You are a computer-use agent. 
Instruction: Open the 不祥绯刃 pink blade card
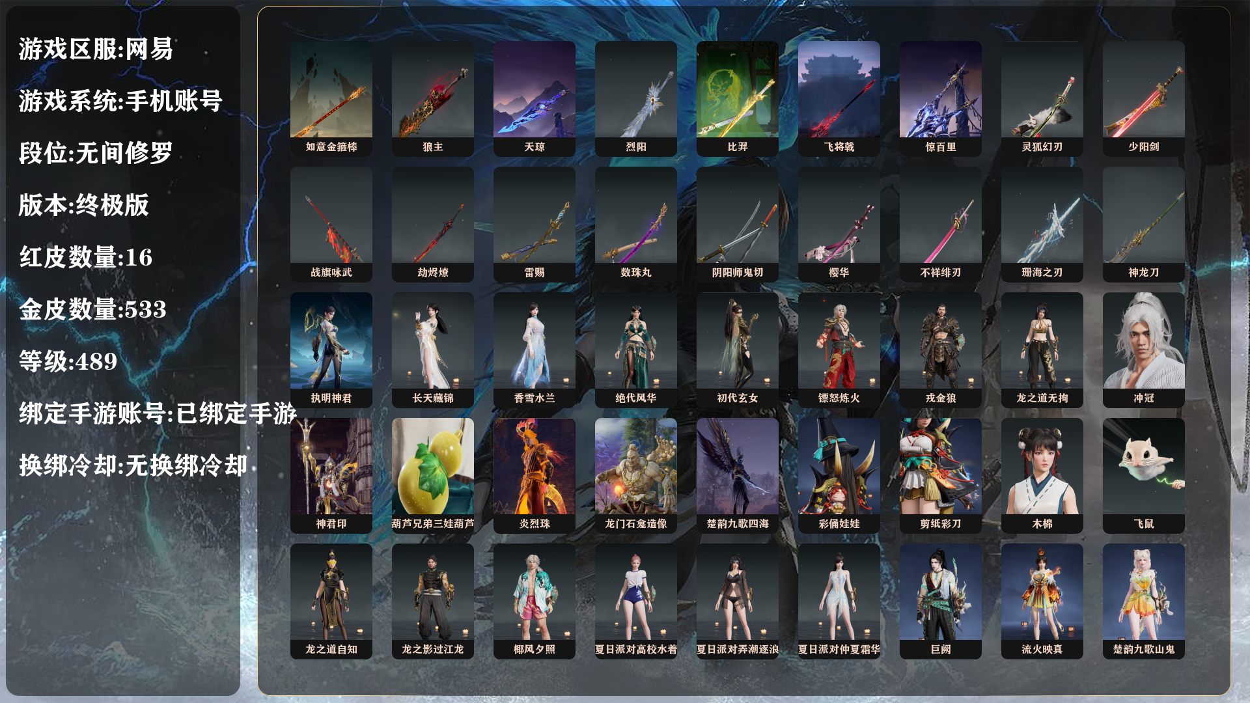[x=941, y=225]
